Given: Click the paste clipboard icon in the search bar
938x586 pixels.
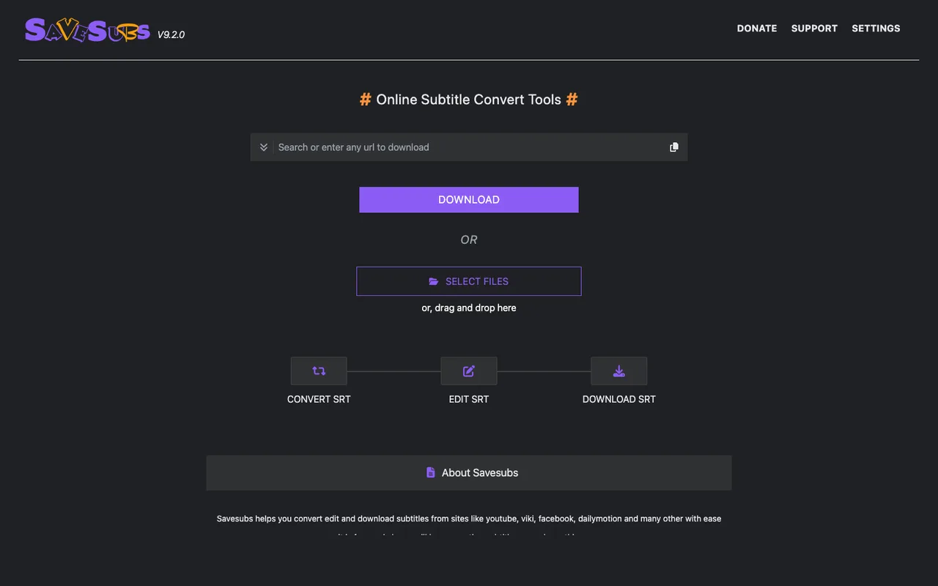Looking at the screenshot, I should tap(674, 147).
